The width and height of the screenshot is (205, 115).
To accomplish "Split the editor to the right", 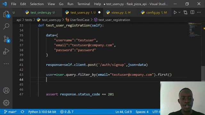I will coord(192,12).
